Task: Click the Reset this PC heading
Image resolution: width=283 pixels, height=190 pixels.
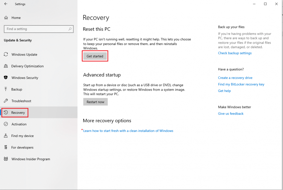Action: [96, 29]
